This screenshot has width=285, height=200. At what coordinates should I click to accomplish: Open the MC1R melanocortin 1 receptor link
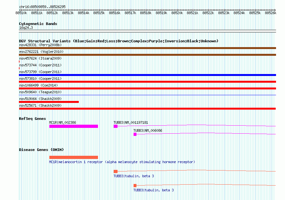[x=122, y=162]
